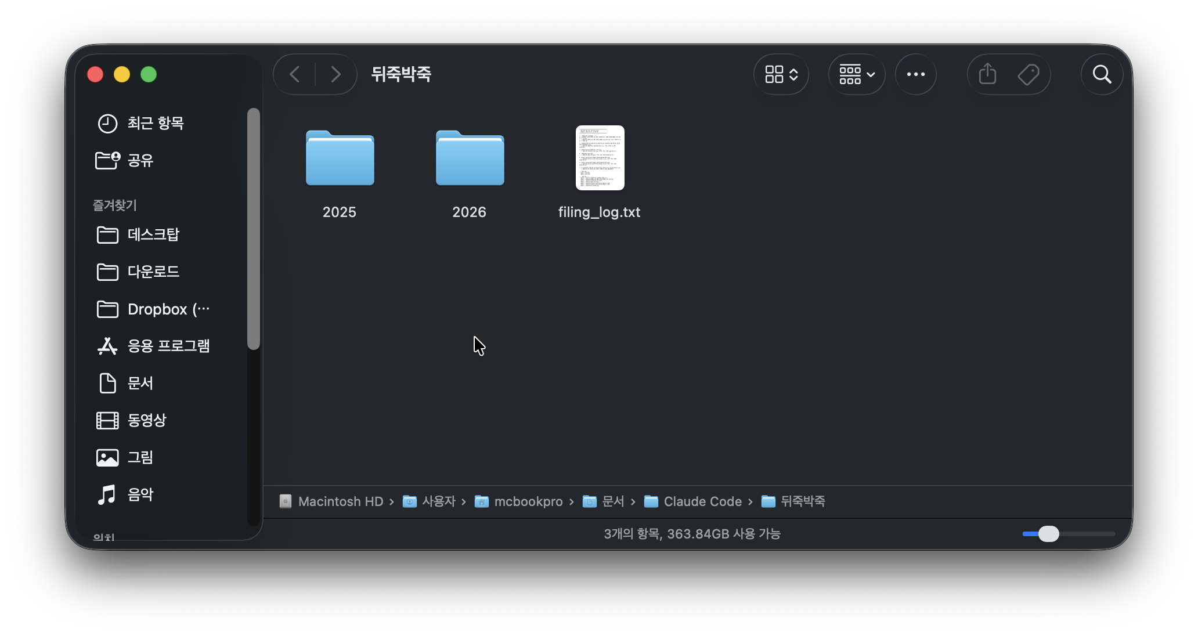1198x636 pixels.
Task: Open the Share button in toolbar
Action: (987, 74)
